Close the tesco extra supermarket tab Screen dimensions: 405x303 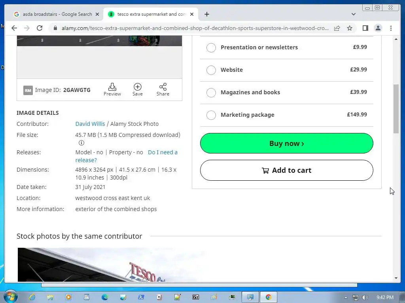[192, 14]
